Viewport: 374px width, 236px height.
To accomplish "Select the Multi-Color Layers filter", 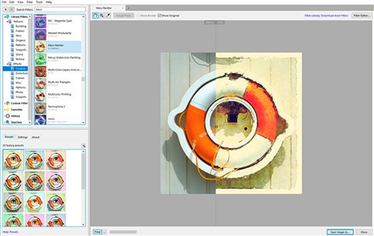I will pos(58,71).
